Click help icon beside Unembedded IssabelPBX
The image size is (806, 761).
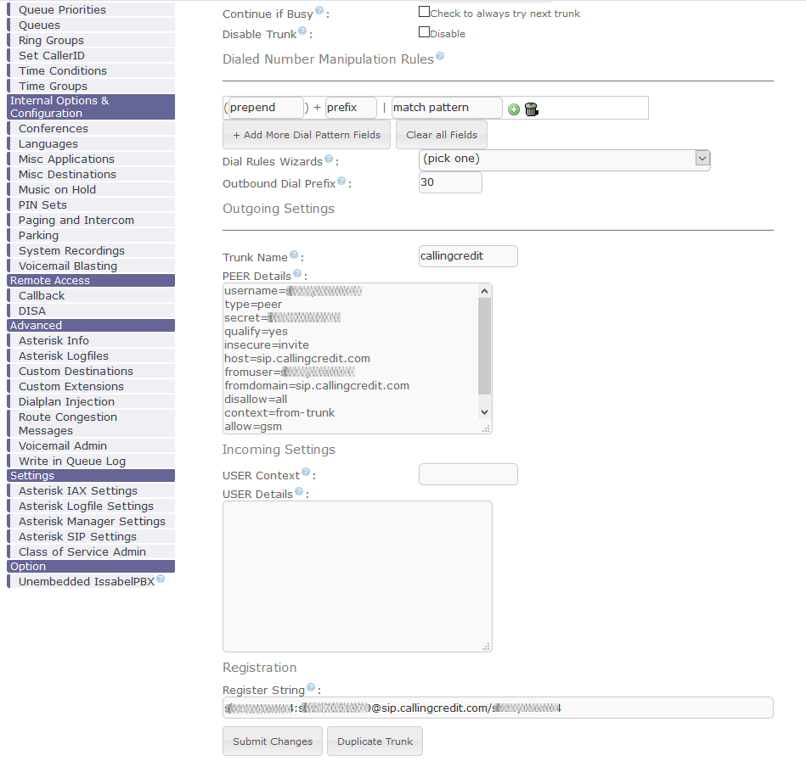click(x=161, y=579)
